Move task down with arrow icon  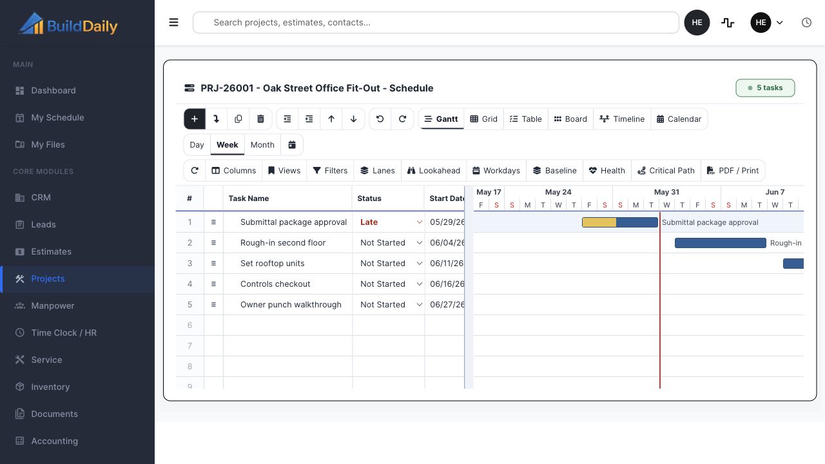(353, 119)
